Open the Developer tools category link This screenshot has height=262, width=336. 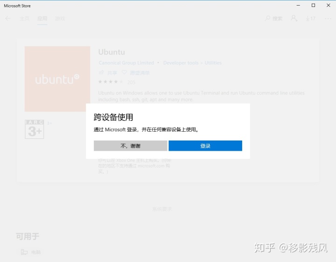(x=181, y=63)
